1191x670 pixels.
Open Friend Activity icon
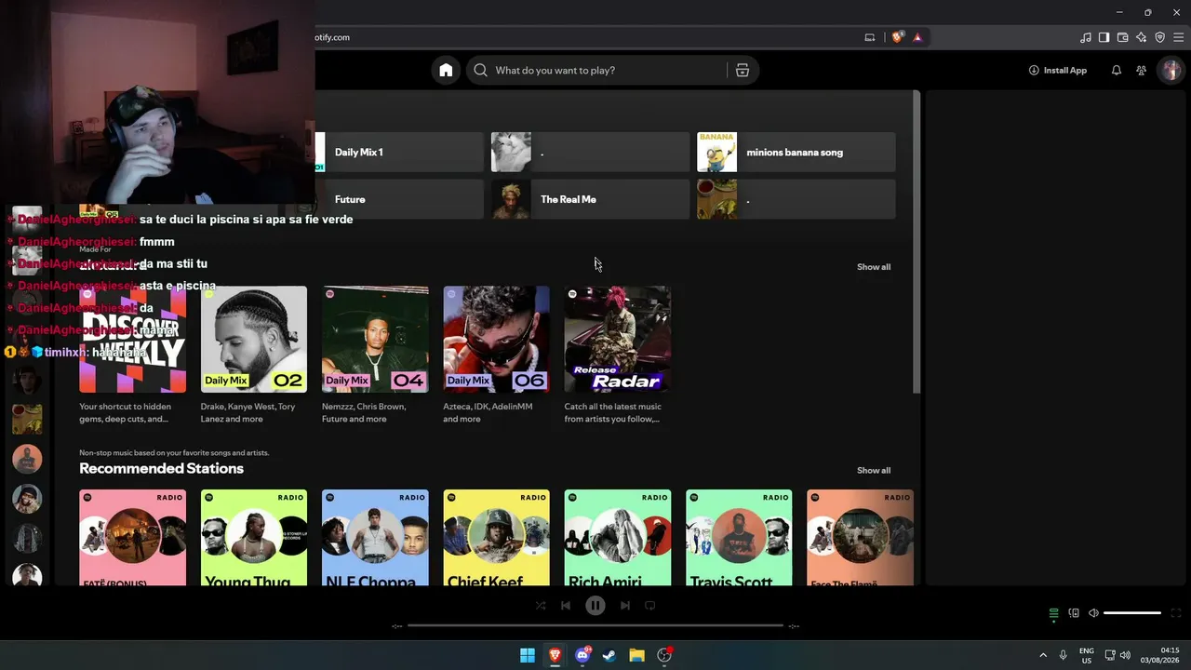(1142, 70)
